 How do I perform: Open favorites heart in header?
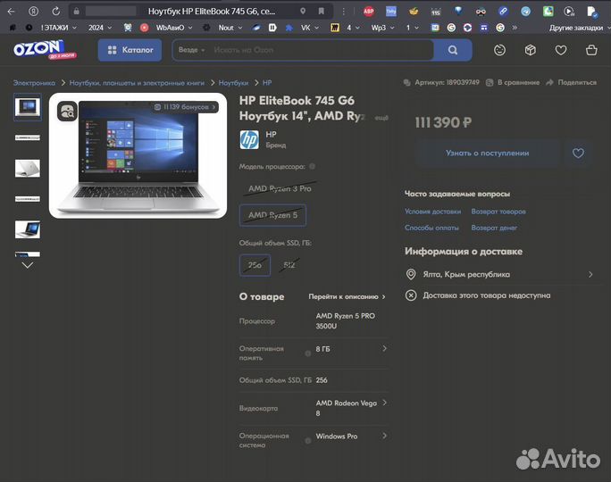click(x=561, y=50)
